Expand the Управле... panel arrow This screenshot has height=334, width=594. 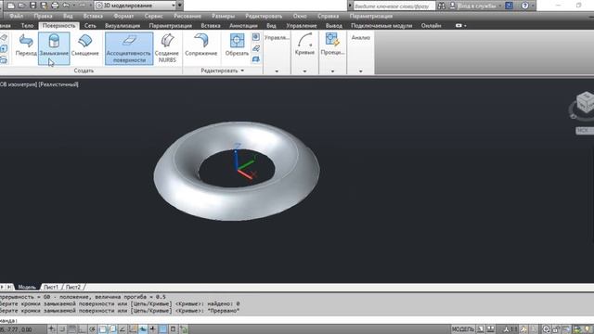click(277, 71)
